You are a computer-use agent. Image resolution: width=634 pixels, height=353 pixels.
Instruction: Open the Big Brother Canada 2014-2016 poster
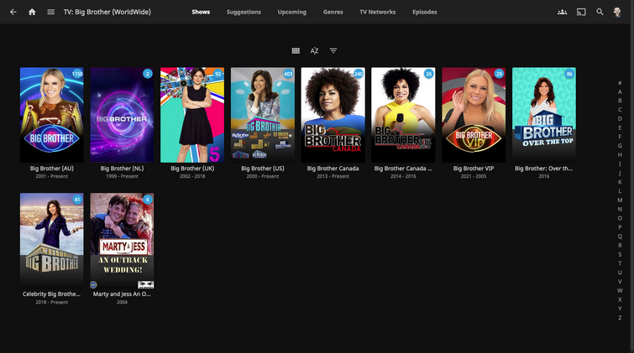tap(404, 115)
